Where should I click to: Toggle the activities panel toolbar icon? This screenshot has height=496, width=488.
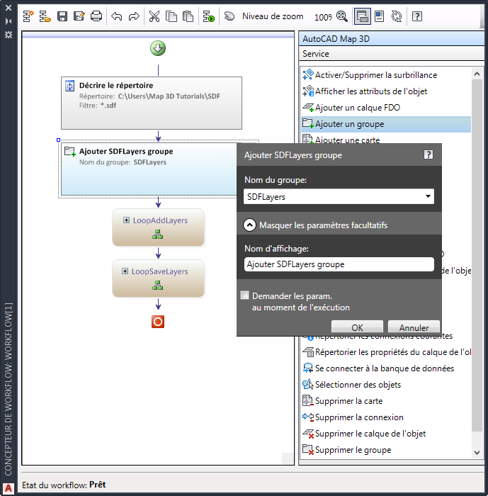pos(362,16)
